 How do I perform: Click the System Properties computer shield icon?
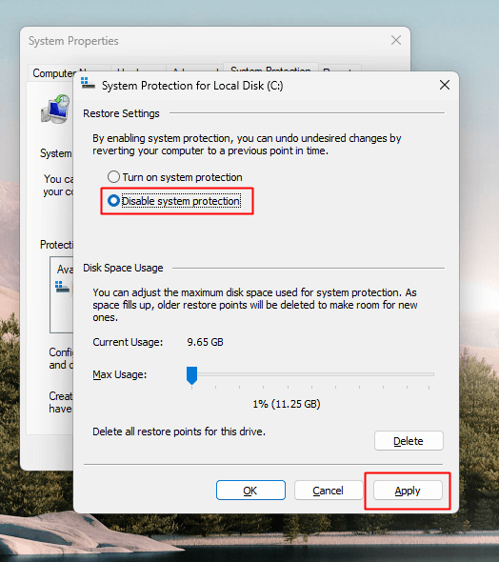pos(55,109)
